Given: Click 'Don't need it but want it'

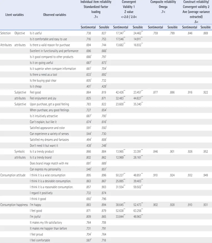Looking at the screenshot, I should click(x=44, y=145).
